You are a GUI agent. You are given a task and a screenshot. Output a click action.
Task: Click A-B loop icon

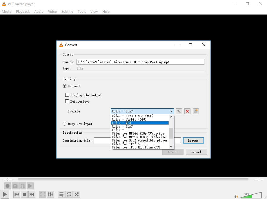click(23, 186)
